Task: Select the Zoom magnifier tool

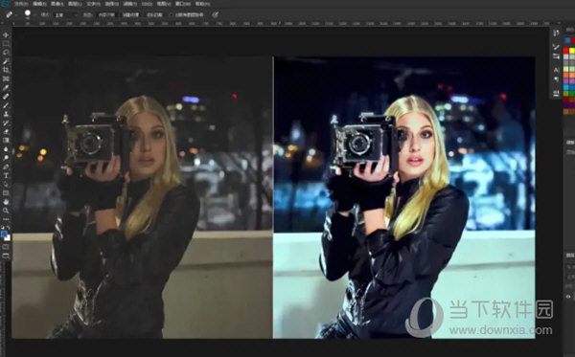Action: point(6,211)
